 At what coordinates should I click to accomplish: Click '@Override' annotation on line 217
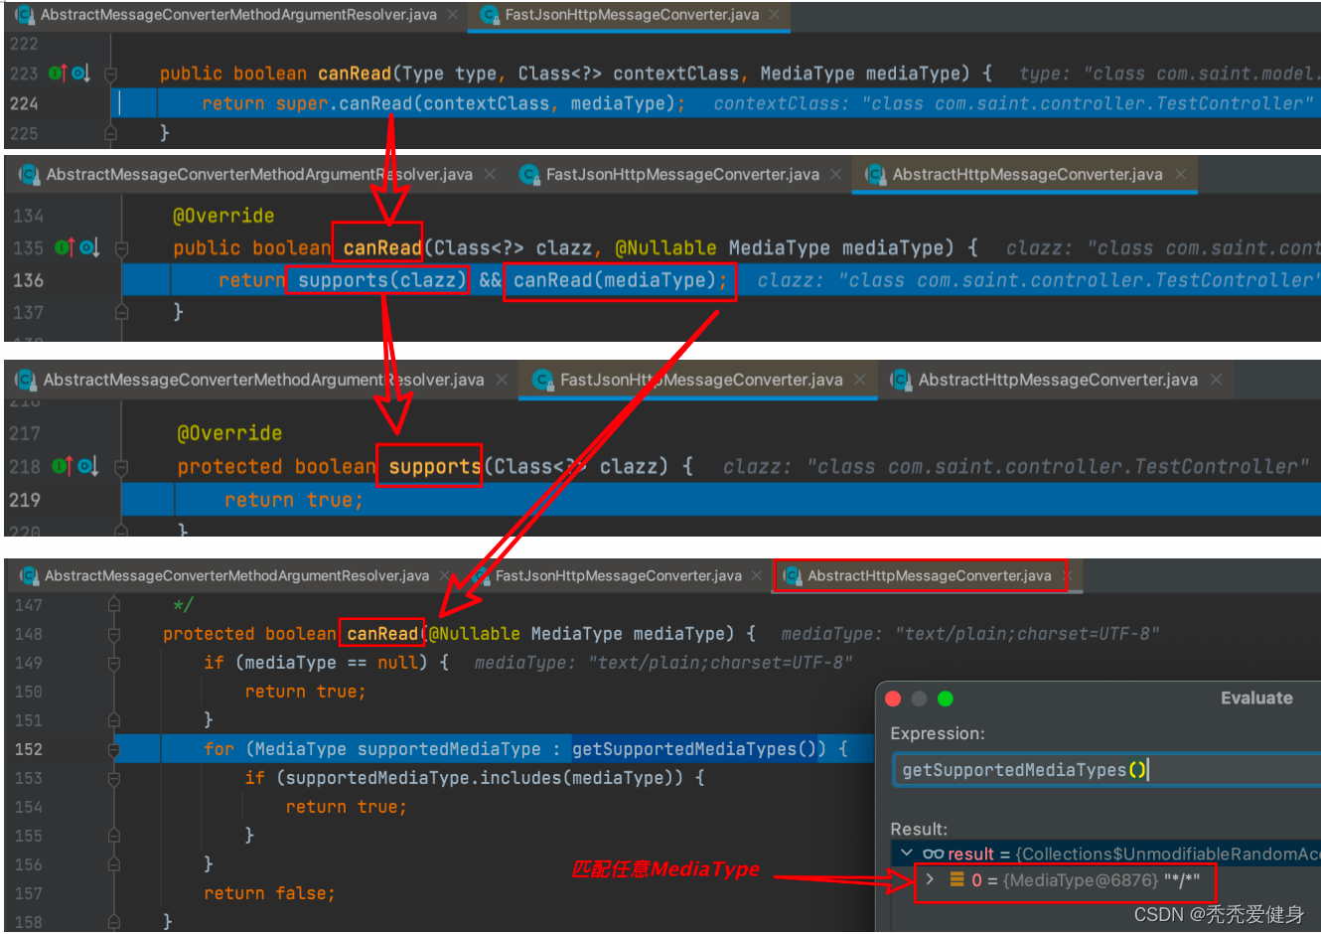(x=229, y=433)
